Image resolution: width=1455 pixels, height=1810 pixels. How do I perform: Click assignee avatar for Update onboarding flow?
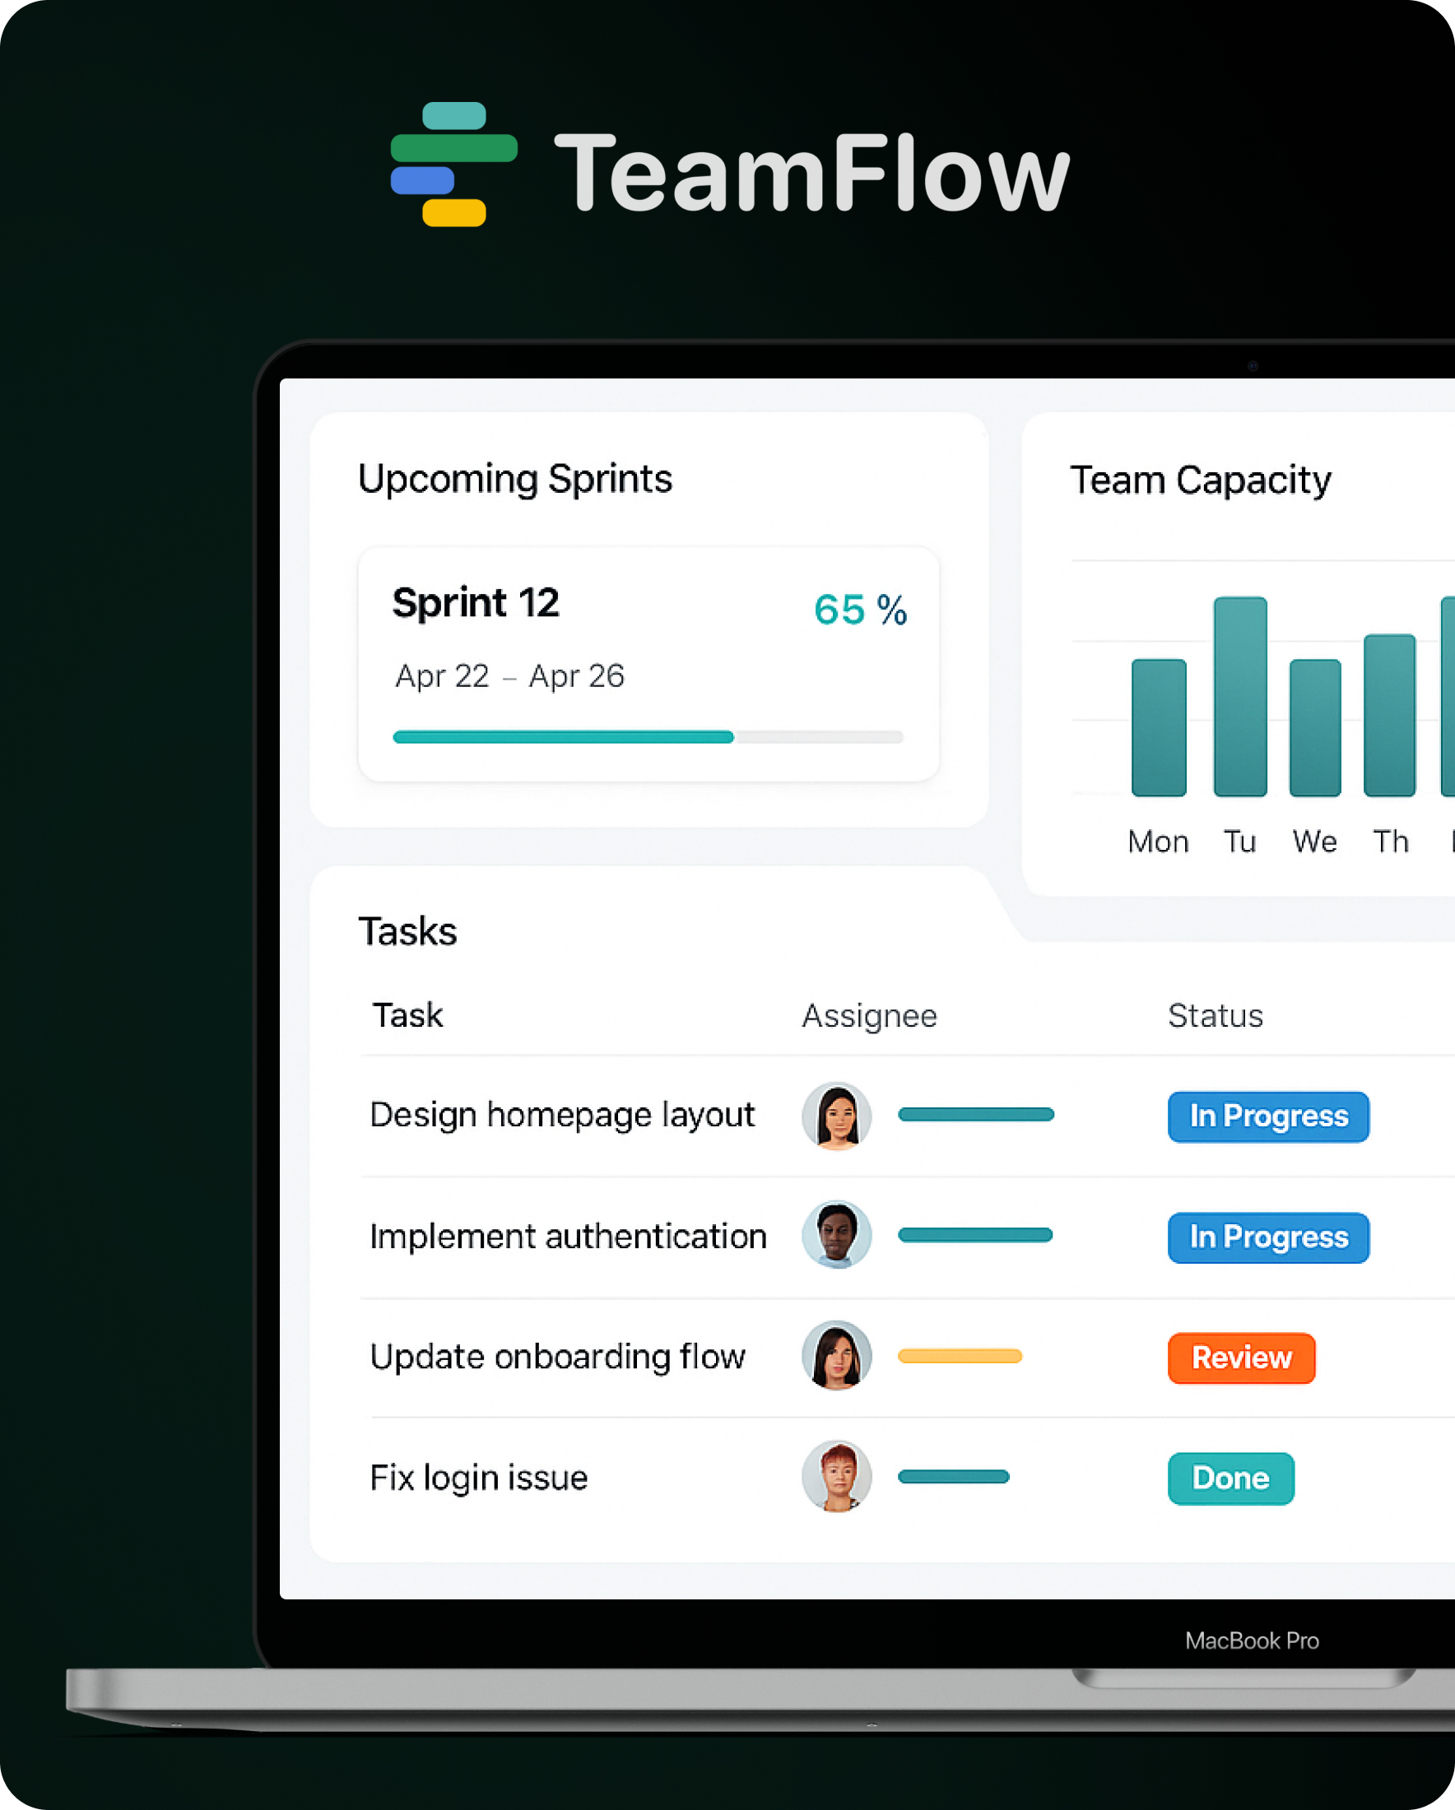(x=836, y=1356)
